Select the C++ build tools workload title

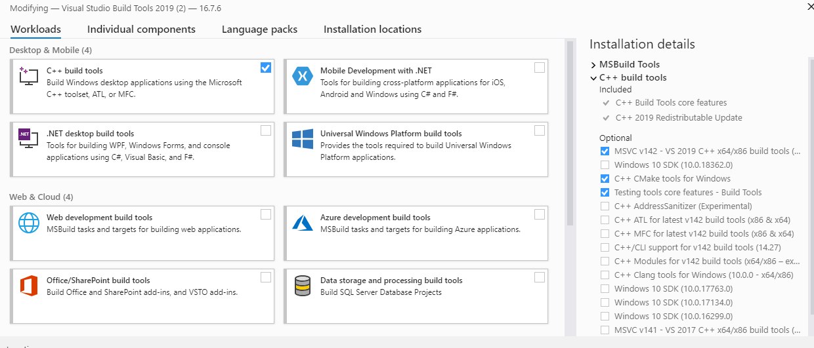[75, 71]
